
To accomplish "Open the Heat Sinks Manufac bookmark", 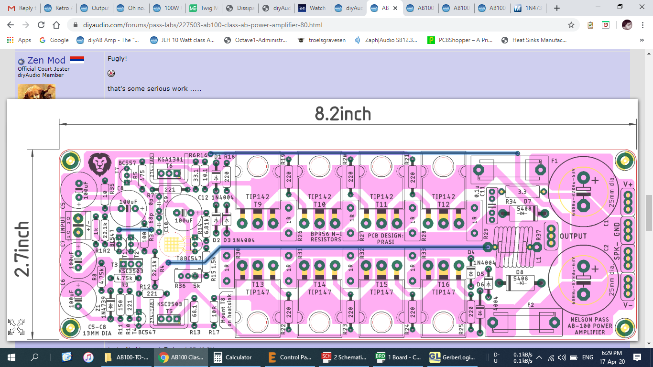I will (x=534, y=40).
